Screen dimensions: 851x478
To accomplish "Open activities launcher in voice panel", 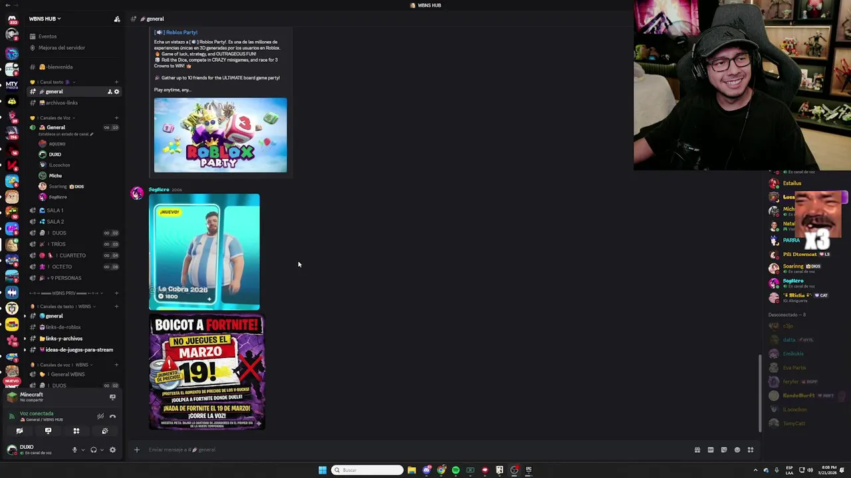I will [76, 431].
